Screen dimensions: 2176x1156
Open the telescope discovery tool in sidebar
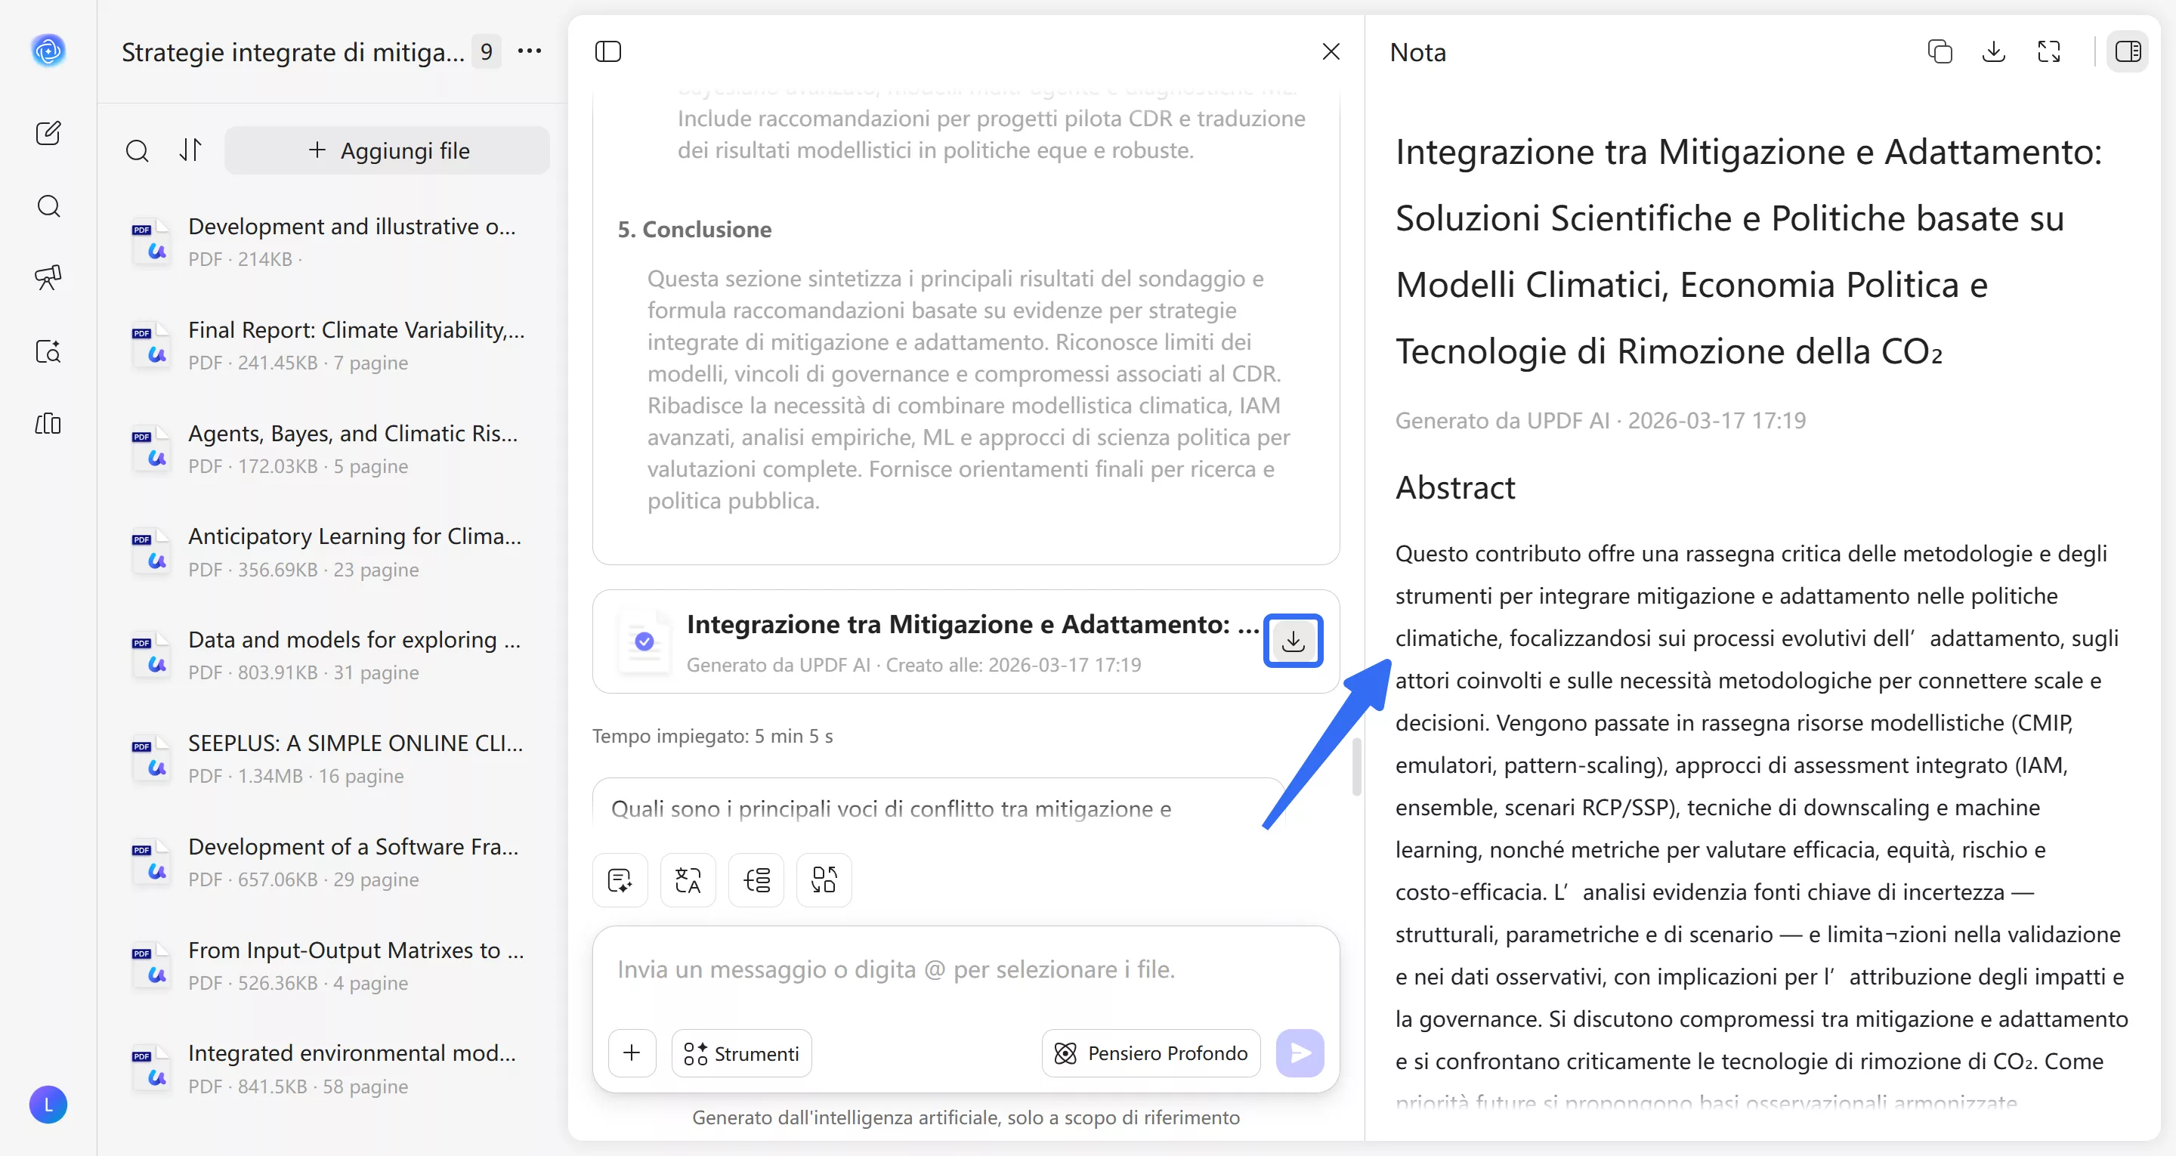click(x=48, y=277)
